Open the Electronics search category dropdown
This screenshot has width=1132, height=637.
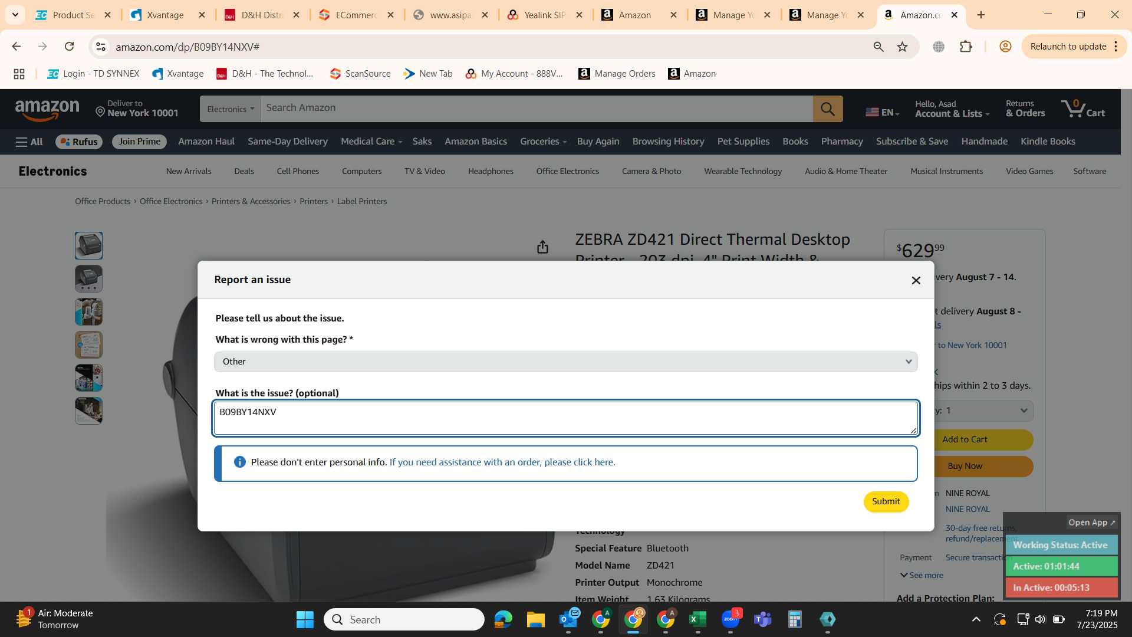230,109
